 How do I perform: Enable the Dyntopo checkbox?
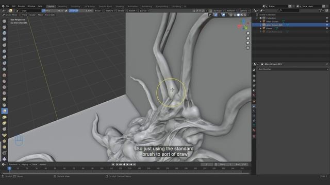(x=211, y=11)
